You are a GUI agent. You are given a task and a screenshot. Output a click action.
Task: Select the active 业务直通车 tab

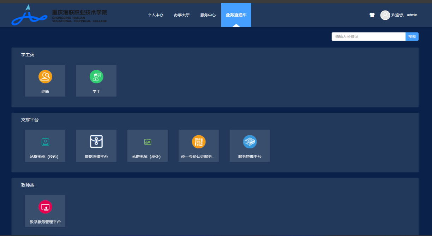click(236, 15)
